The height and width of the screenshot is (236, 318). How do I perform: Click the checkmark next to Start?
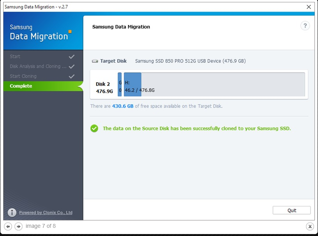coord(72,56)
